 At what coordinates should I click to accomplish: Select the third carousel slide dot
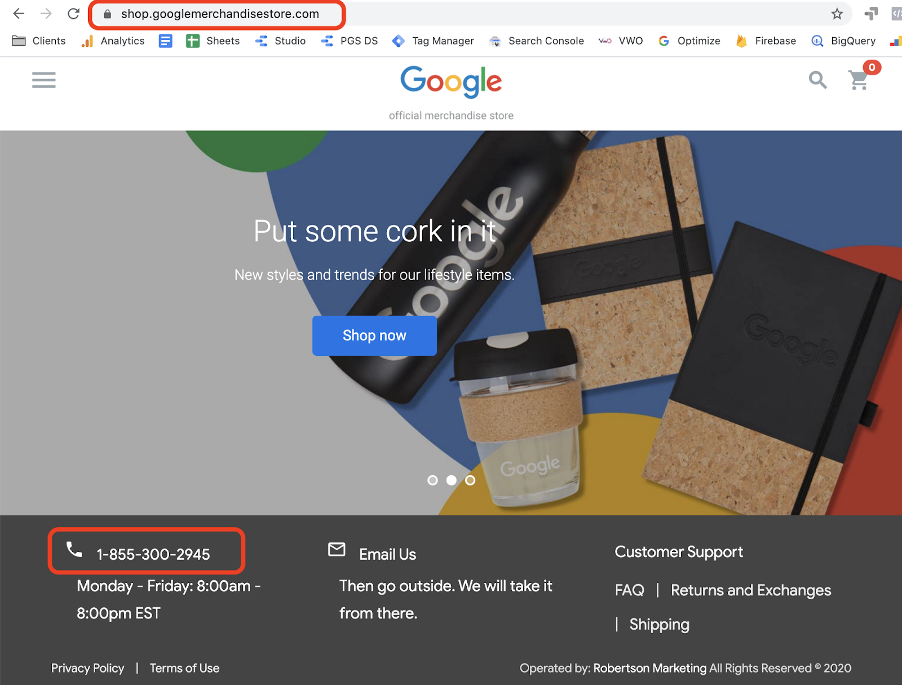click(x=470, y=480)
